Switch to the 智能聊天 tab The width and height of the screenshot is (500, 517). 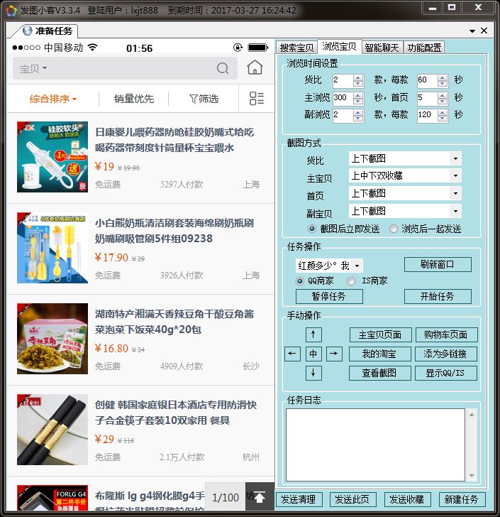coord(382,48)
